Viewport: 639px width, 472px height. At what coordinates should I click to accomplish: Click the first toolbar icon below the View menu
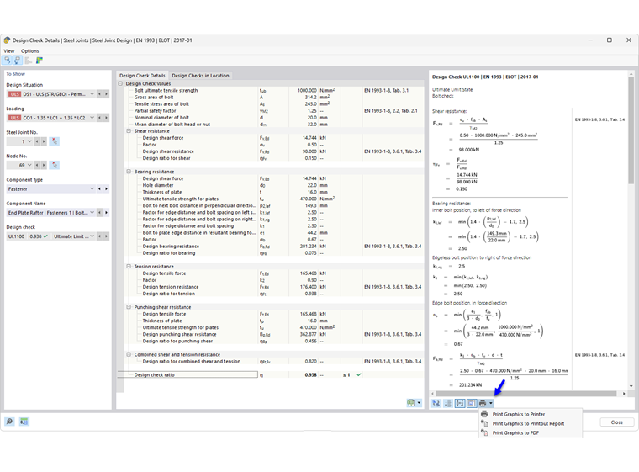point(8,61)
